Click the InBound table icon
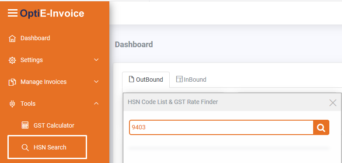This screenshot has height=163, width=342. (179, 79)
